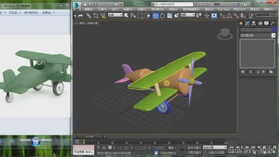
Task: Activate the Rotate tool in main toolbar
Action: pos(163,16)
